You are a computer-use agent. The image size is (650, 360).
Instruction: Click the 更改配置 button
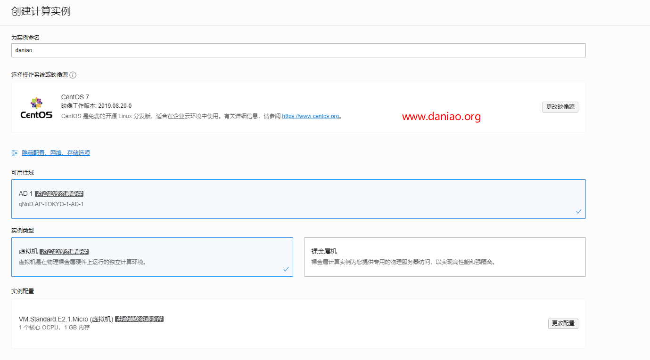(x=563, y=323)
